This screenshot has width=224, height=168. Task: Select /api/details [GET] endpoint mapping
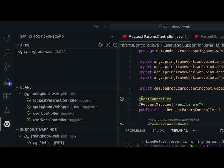pos(66,142)
